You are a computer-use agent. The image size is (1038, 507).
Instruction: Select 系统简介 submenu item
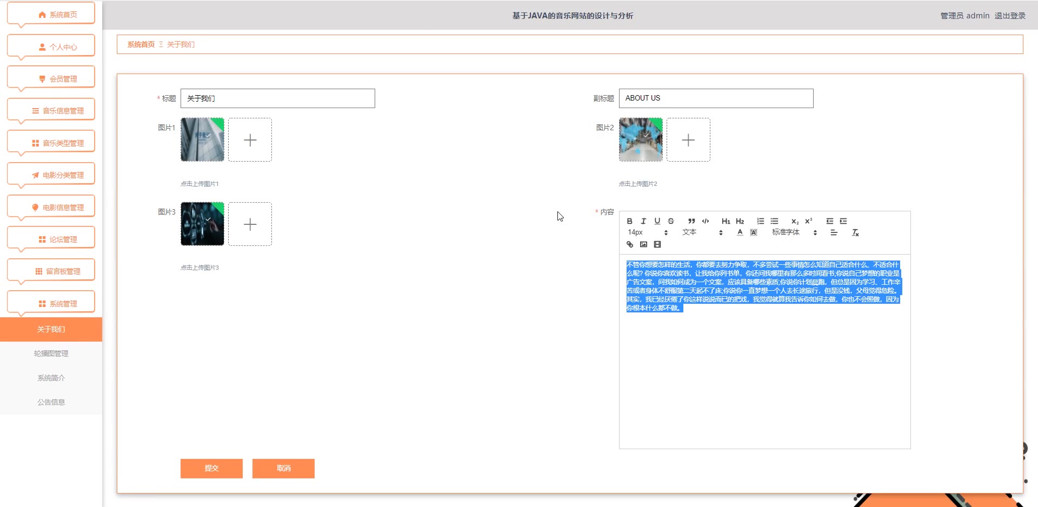point(51,378)
